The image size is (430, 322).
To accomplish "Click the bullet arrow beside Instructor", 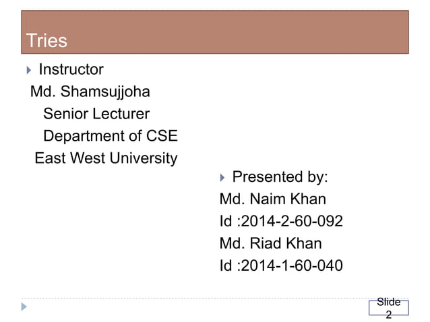I will click(27, 69).
